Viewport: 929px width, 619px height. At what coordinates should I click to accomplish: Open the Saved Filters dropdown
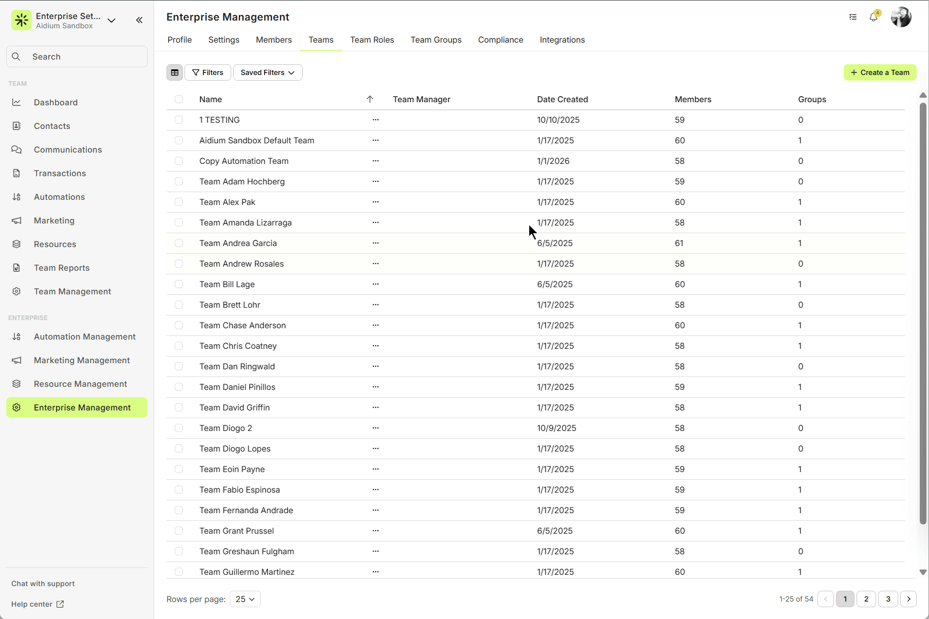point(267,72)
